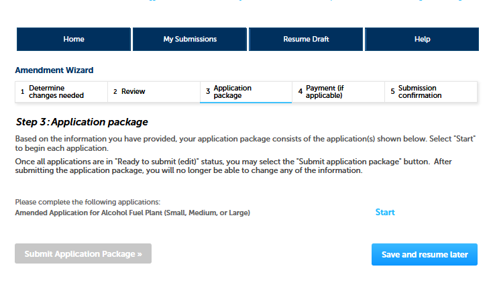Image resolution: width=491 pixels, height=287 pixels.
Task: Go to My Submissions
Action: [190, 40]
